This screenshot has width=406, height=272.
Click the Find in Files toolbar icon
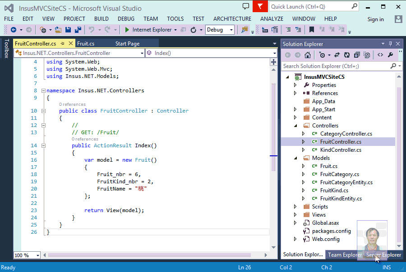tap(245, 30)
